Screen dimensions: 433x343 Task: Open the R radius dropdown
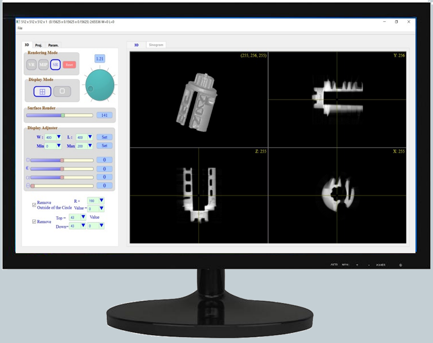pyautogui.click(x=101, y=201)
